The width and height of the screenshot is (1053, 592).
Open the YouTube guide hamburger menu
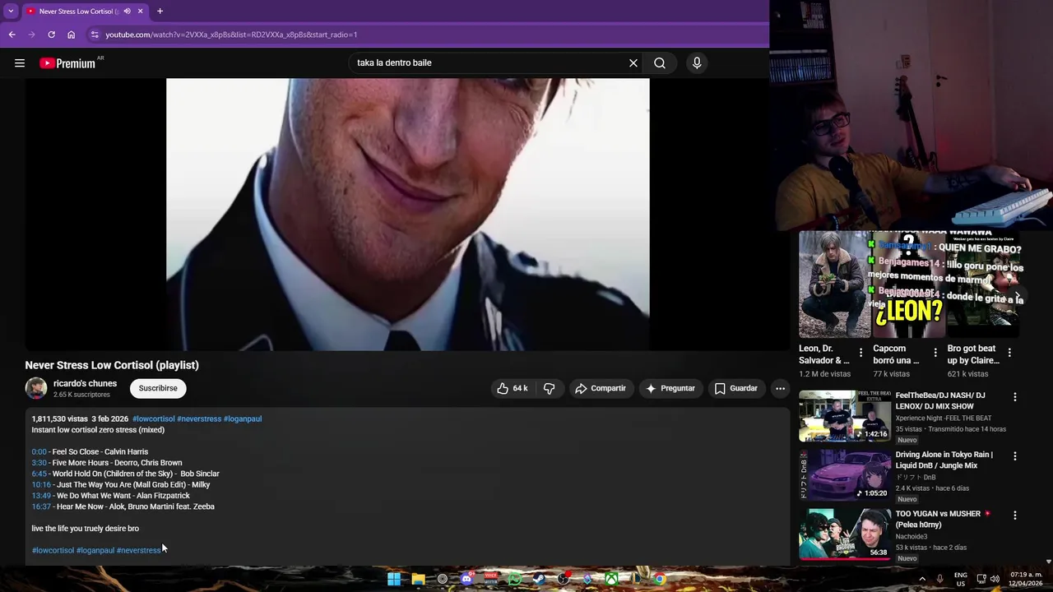(20, 62)
